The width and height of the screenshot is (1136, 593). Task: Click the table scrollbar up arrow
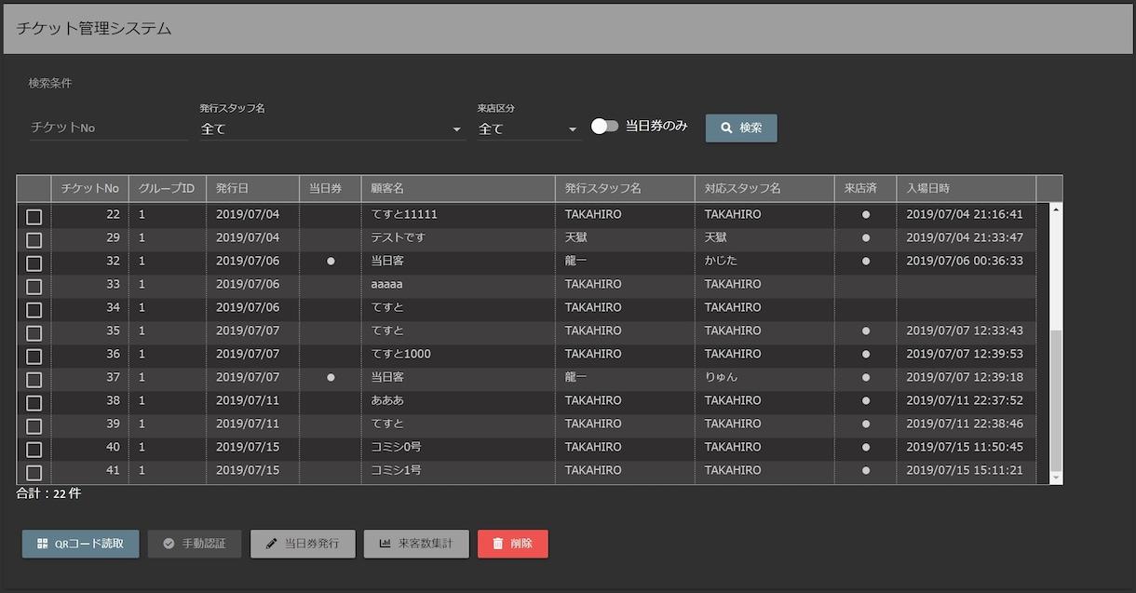point(1056,209)
